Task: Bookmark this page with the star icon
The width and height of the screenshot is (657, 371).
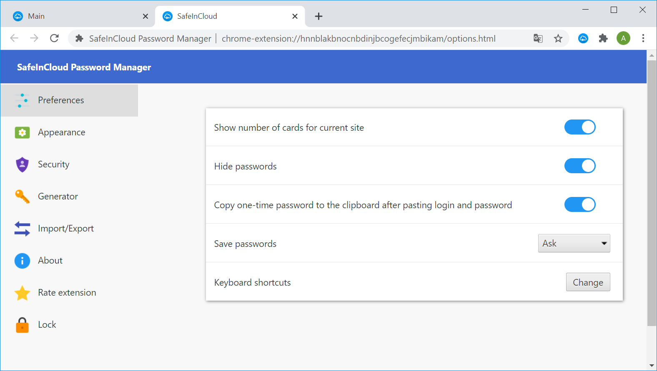Action: 558,39
